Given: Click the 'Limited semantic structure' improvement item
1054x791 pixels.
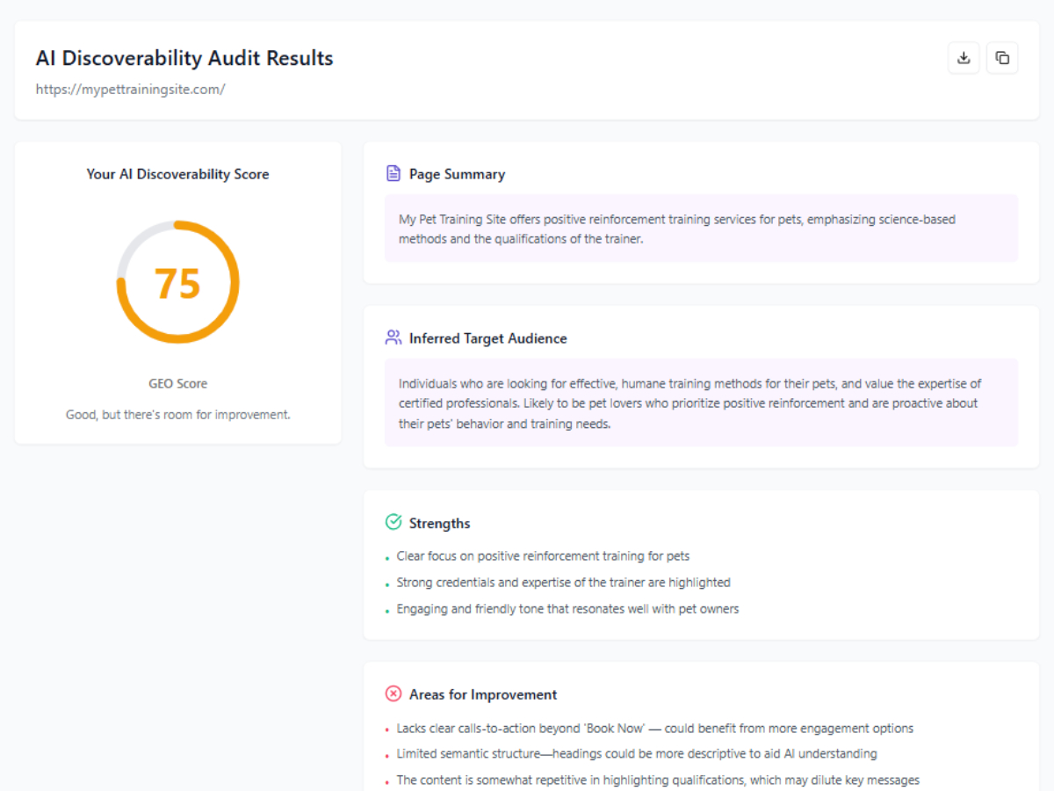Looking at the screenshot, I should click(636, 754).
